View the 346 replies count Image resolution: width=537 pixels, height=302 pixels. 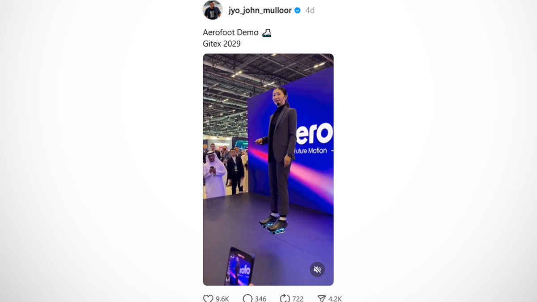(x=260, y=299)
